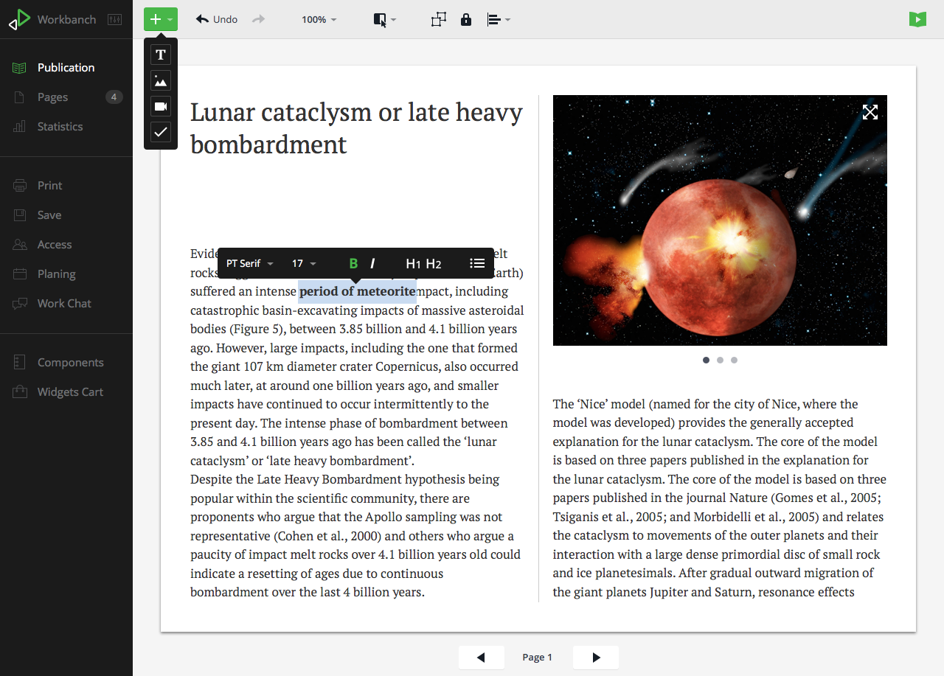Viewport: 944px width, 676px height.
Task: Click the Undo button
Action: (x=217, y=20)
